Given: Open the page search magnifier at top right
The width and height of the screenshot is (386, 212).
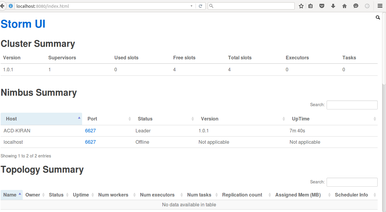Looking at the screenshot, I should [378, 18].
